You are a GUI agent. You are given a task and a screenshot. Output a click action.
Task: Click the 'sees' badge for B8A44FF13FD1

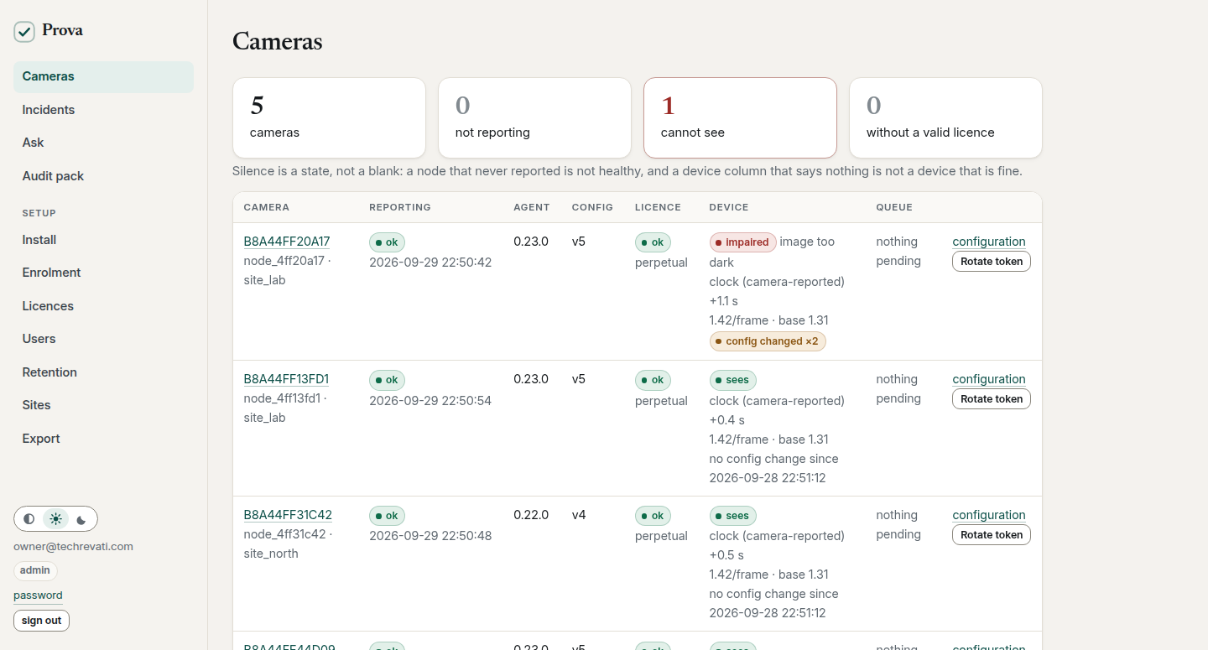733,380
